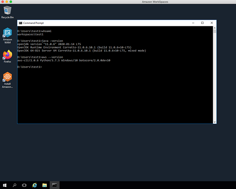The width and height of the screenshot is (236, 189).
Task: Open the Recycle Bin desktop icon
Action: tap(7, 12)
